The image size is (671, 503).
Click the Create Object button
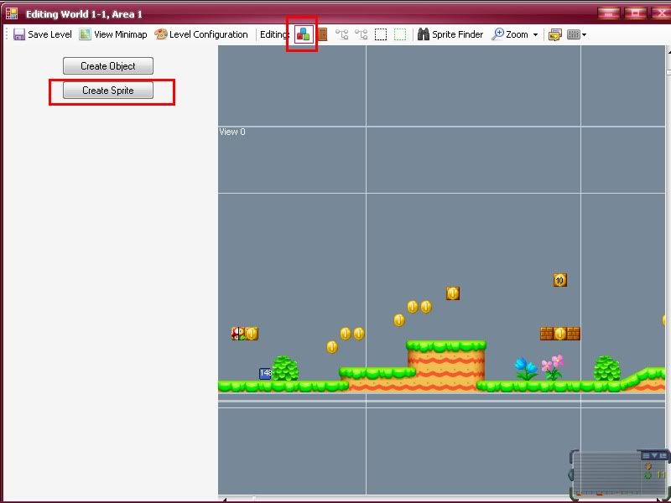tap(108, 66)
